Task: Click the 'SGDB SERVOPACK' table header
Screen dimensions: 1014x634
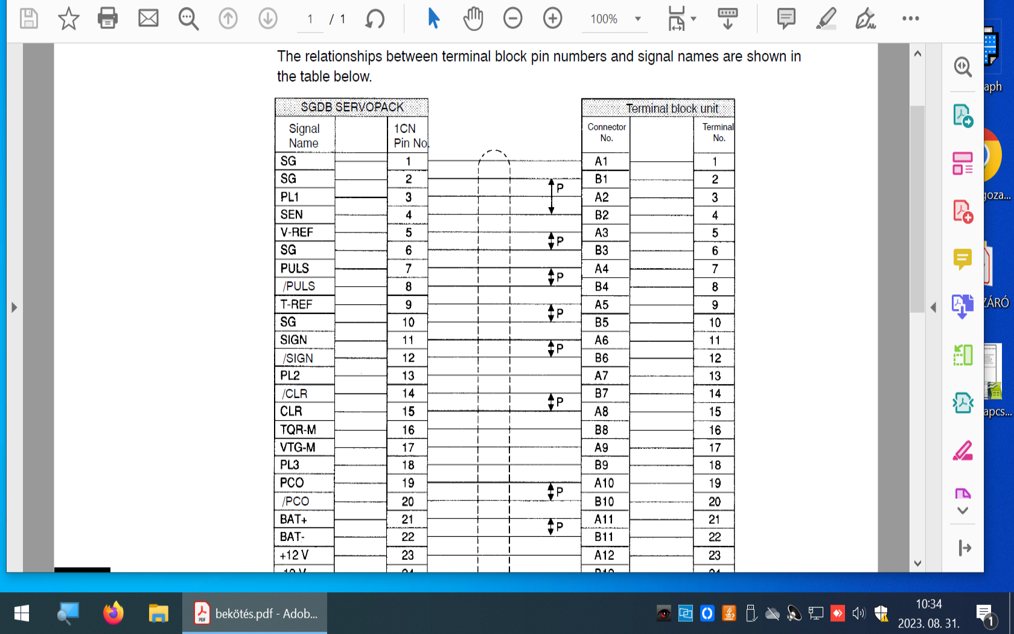Action: coord(351,107)
